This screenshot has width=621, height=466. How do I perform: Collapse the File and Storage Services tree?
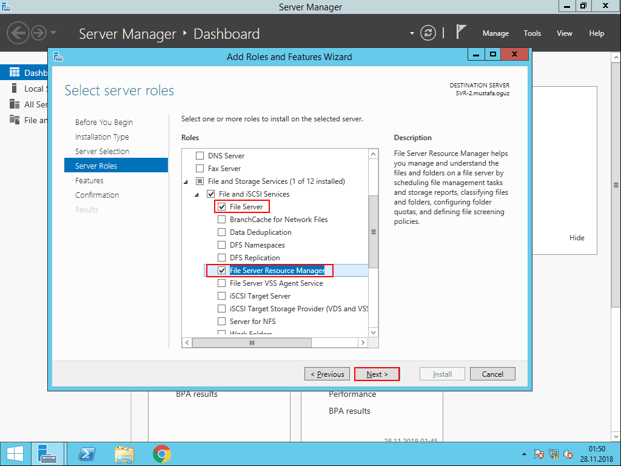click(187, 181)
